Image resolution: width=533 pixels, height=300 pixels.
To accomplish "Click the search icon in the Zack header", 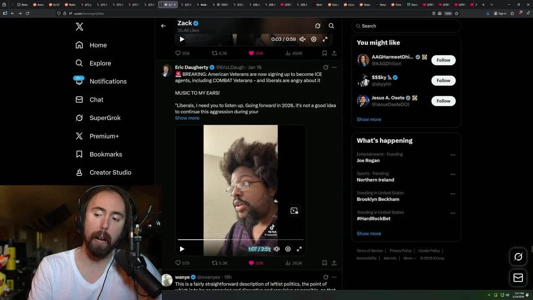I will coord(331,26).
